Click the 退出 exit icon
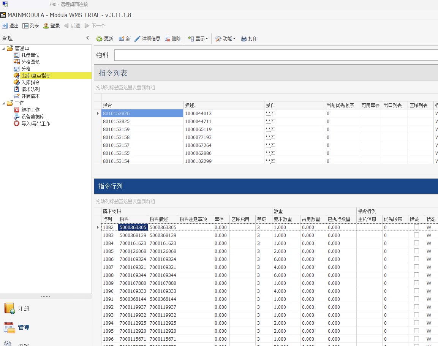This screenshot has width=438, height=346. point(5,26)
